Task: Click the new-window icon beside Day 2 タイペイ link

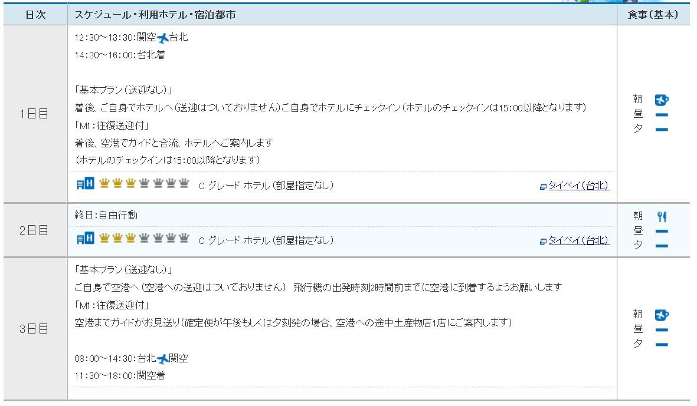Action: 543,241
